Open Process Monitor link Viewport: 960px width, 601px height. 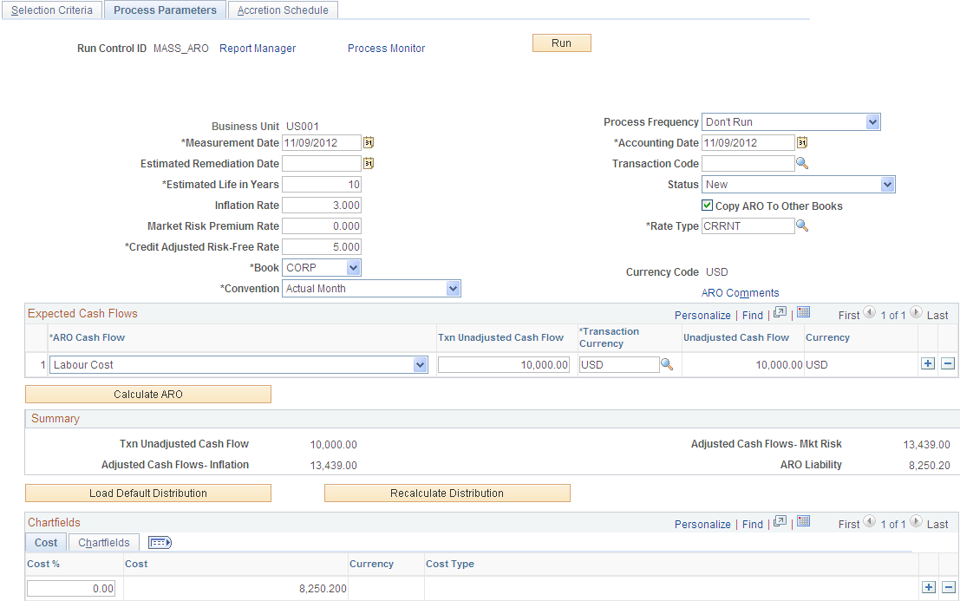(386, 49)
